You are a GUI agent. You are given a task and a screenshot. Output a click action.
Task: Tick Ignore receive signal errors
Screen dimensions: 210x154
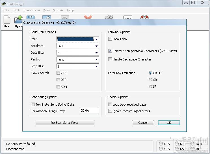pyautogui.click(x=110, y=111)
